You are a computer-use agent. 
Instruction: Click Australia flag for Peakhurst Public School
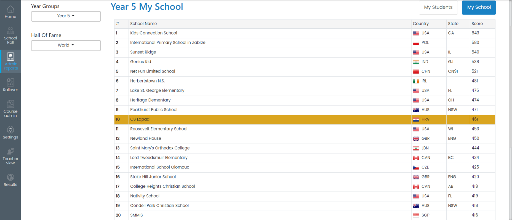(x=416, y=110)
